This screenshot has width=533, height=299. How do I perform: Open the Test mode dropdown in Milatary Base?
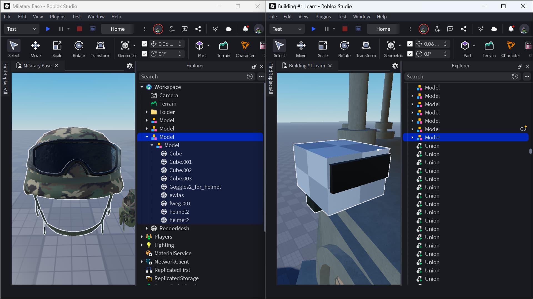coord(21,29)
